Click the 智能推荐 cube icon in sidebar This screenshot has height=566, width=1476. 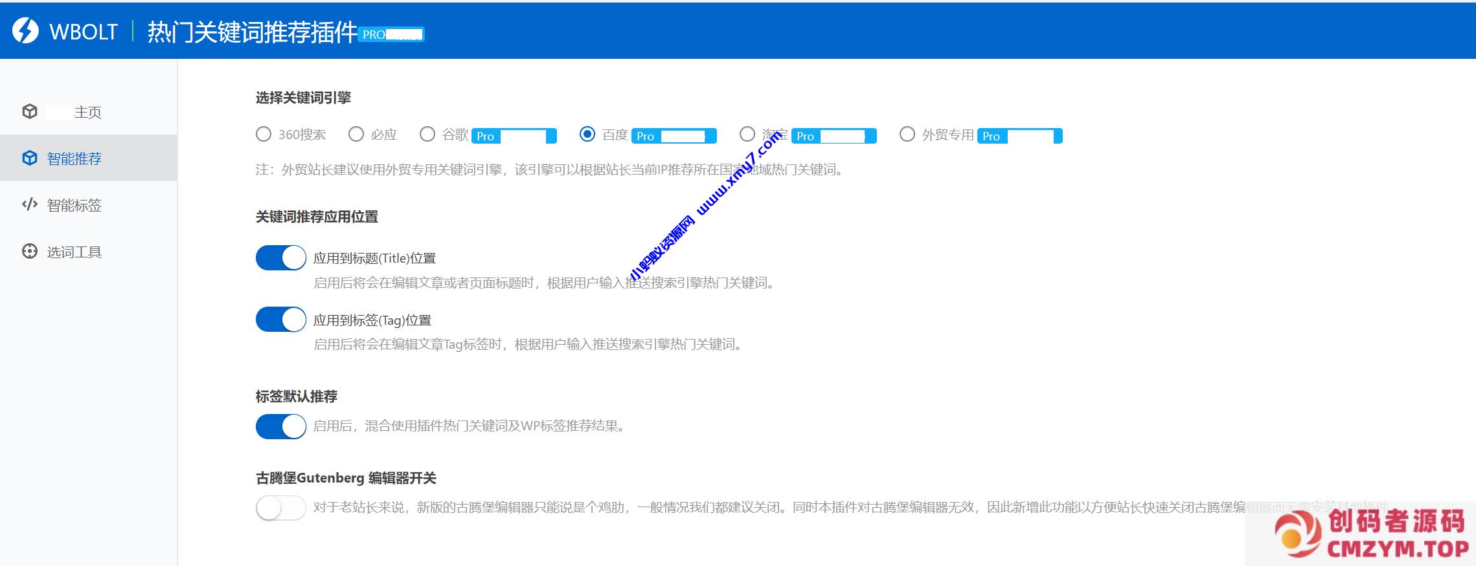pos(30,158)
